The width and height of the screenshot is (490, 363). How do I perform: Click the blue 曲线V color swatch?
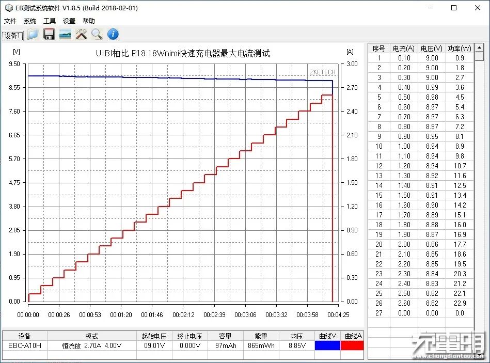point(327,345)
